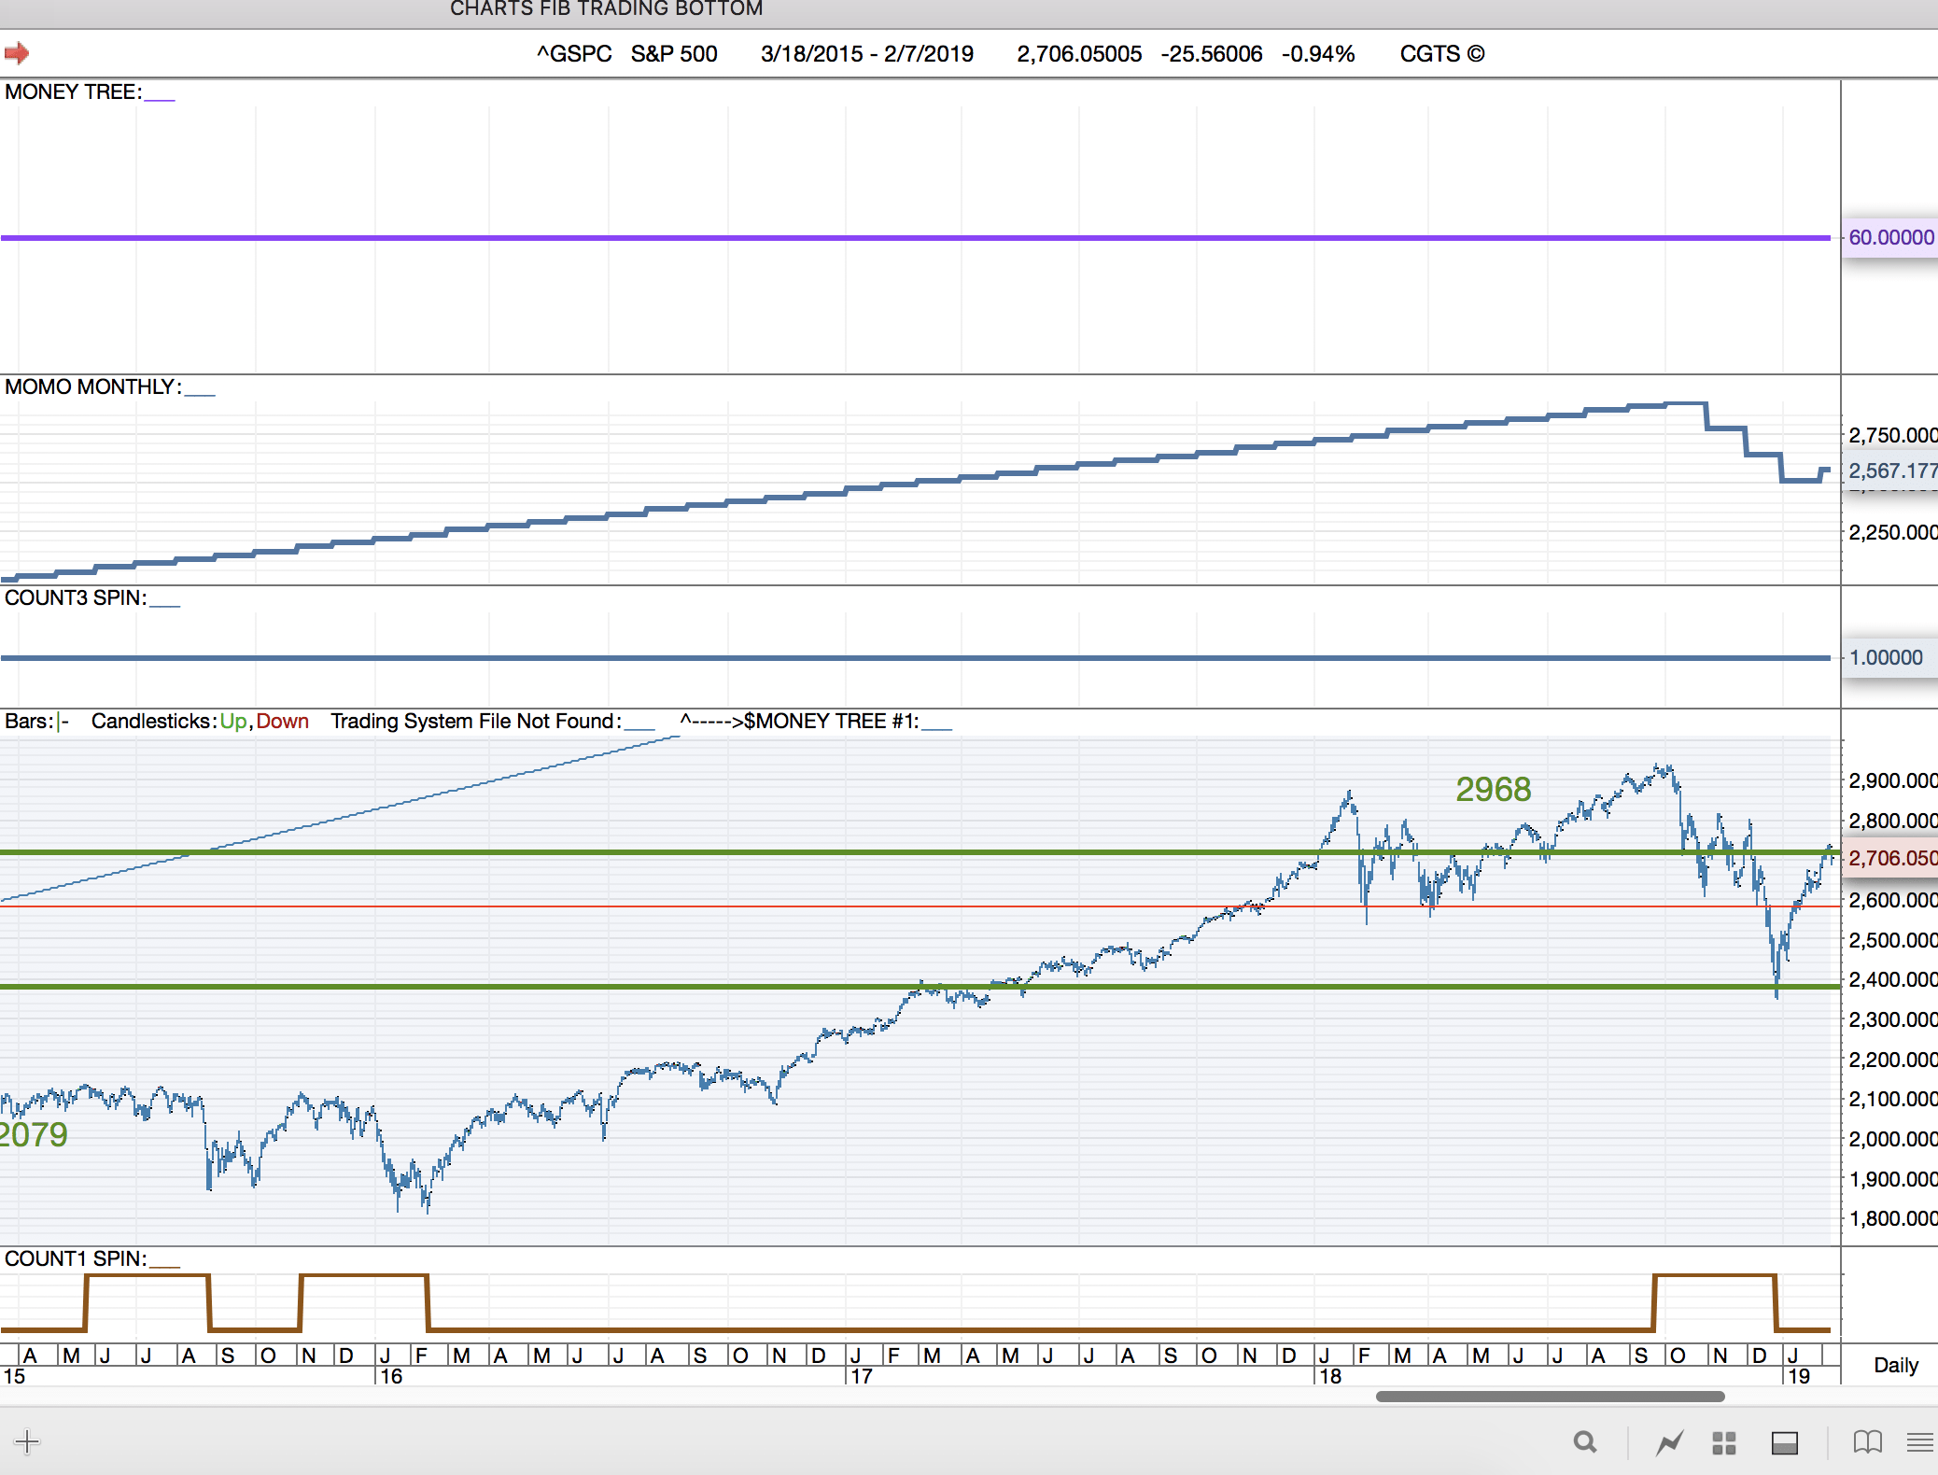Screen dimensions: 1938x1475
Task: Toggle the split bottom panel icon
Action: pos(1784,1443)
